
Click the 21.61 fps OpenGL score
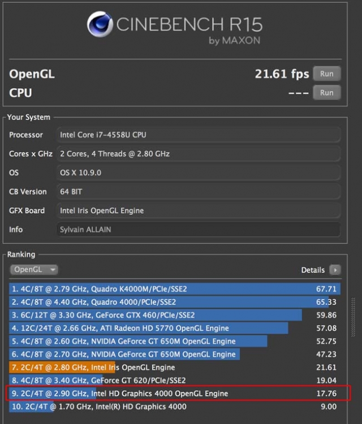coord(282,74)
